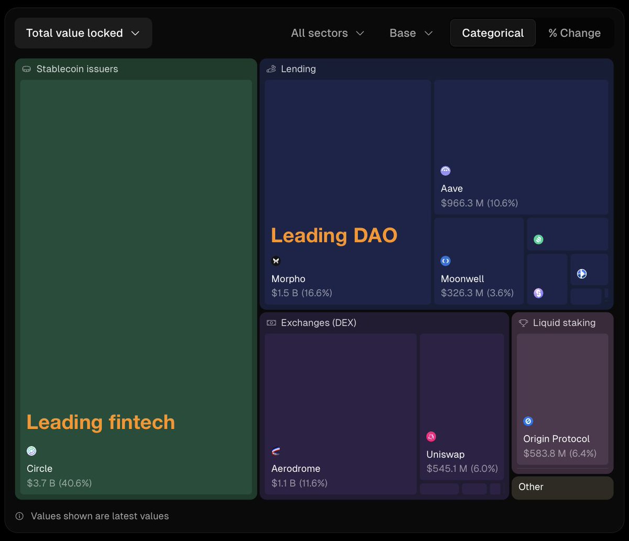Image resolution: width=629 pixels, height=541 pixels.
Task: Click the Aerodrome logo icon
Action: tap(276, 451)
